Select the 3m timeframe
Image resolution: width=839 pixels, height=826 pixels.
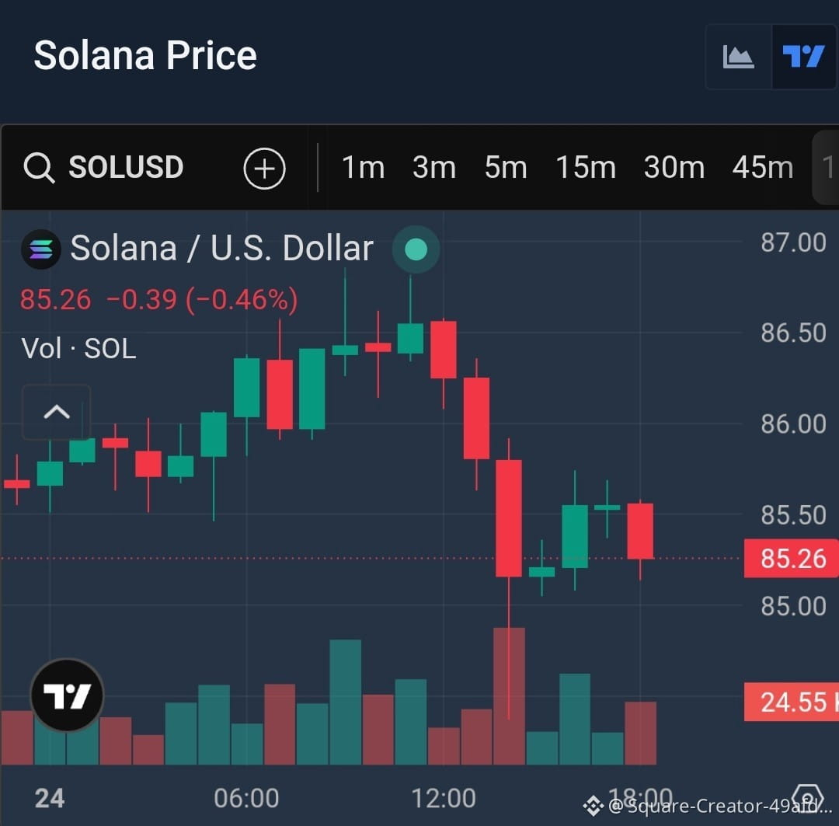click(434, 168)
